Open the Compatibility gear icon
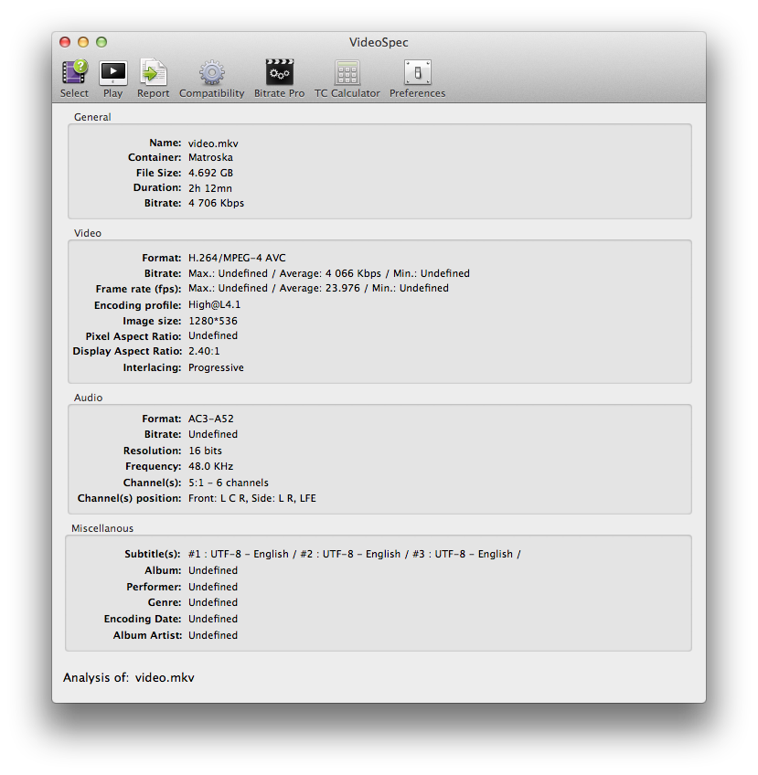Viewport: 758px width, 775px height. (x=211, y=73)
